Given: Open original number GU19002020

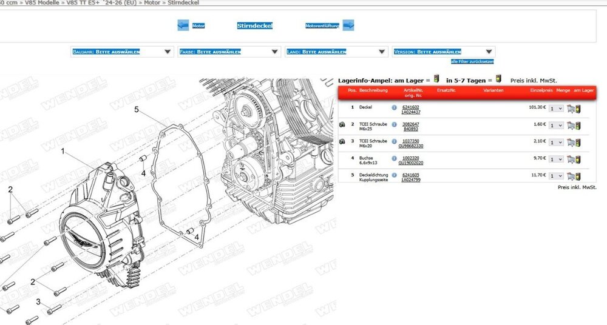Looking at the screenshot, I should (411, 163).
